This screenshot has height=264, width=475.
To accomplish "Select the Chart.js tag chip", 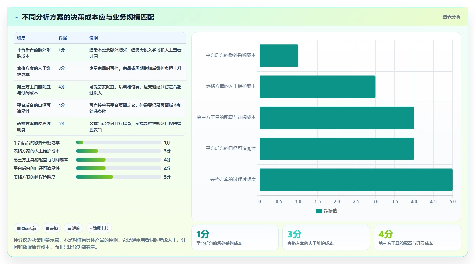I will (26, 228).
